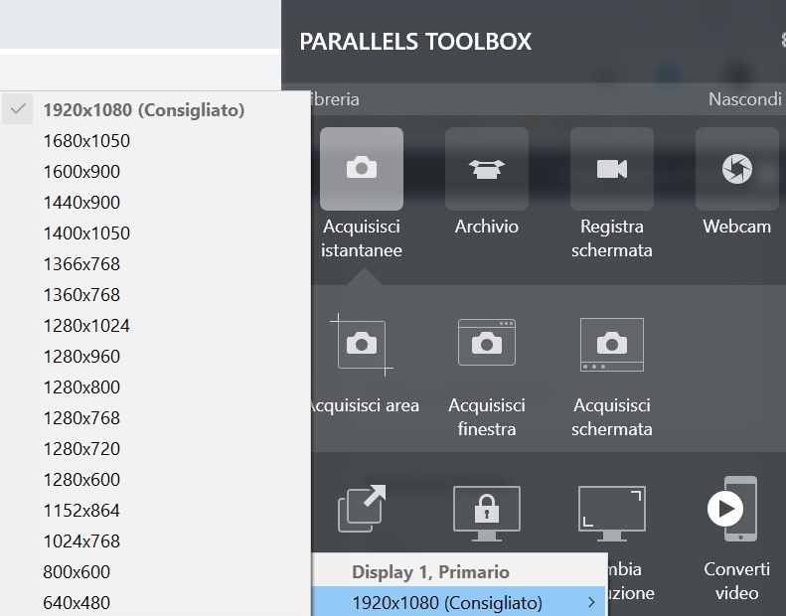Choose 1280x800 resolution
This screenshot has width=786, height=616.
point(155,386)
